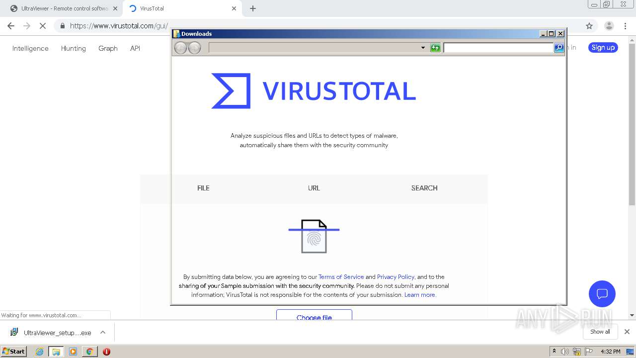Open the blue chat bubble widget
This screenshot has width=636, height=358.
pyautogui.click(x=602, y=293)
